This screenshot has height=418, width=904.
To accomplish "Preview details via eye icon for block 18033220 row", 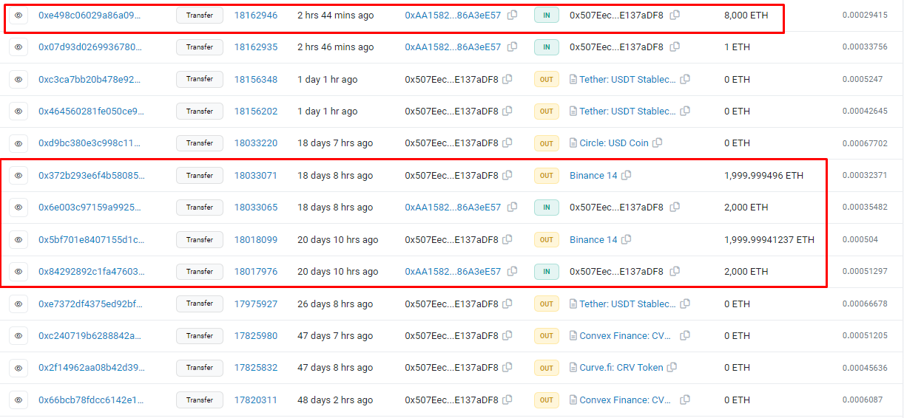I will [x=18, y=143].
